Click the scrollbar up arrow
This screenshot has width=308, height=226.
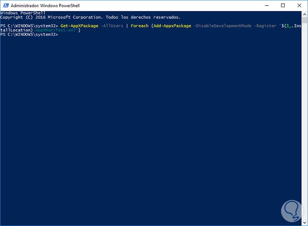[x=305, y=13]
